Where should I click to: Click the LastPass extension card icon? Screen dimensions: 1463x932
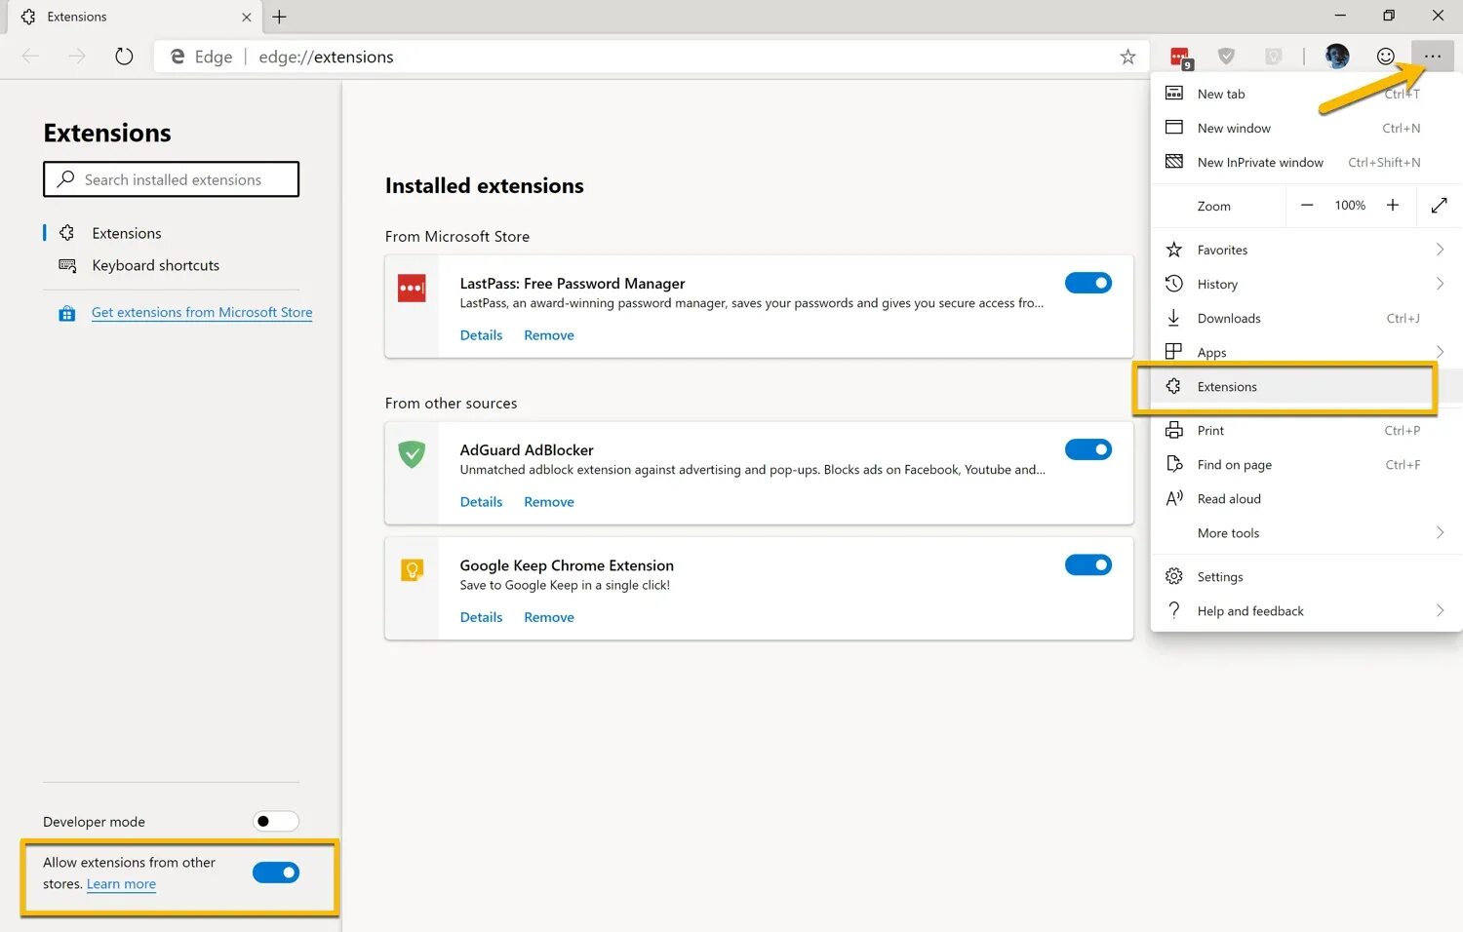[412, 289]
